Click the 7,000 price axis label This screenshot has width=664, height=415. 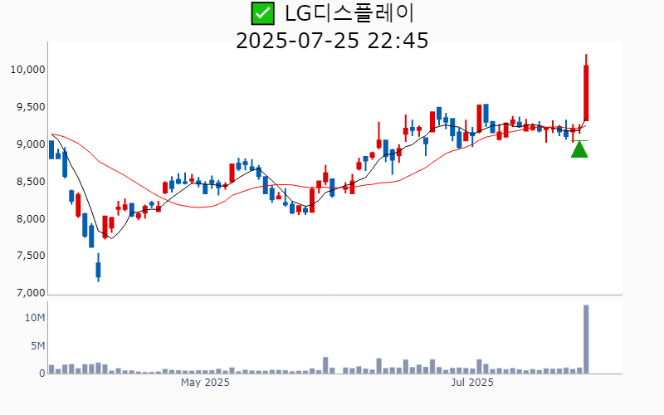pos(31,293)
